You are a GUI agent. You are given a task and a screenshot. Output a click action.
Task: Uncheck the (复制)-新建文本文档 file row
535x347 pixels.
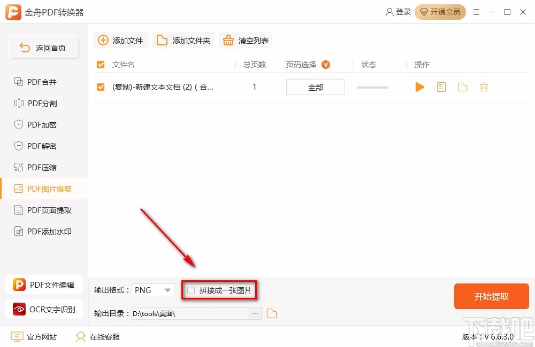[100, 86]
